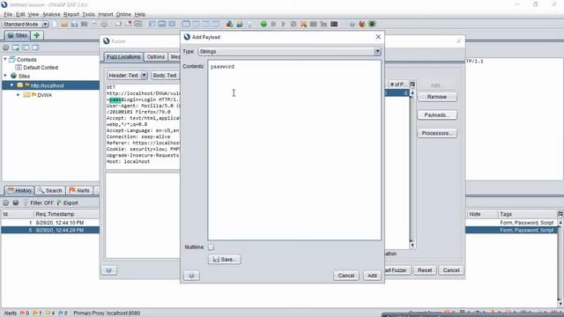Click the Snapshot Session toolbar icon
The image size is (564, 317).
[85, 24]
